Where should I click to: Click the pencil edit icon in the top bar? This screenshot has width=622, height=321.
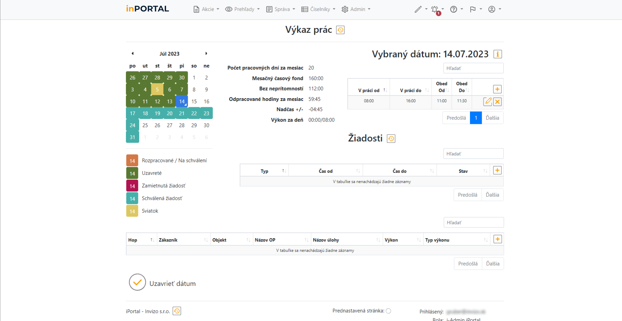(418, 9)
